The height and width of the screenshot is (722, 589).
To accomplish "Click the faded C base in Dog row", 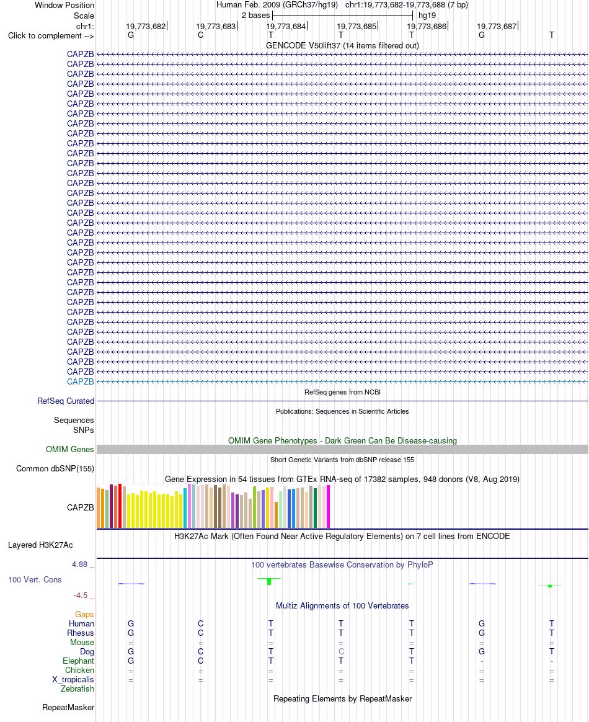I will (341, 651).
